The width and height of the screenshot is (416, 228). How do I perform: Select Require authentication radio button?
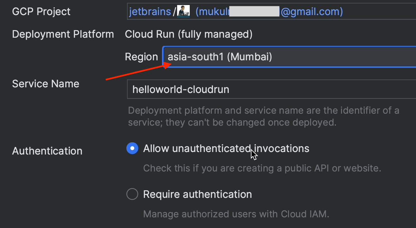coord(132,194)
